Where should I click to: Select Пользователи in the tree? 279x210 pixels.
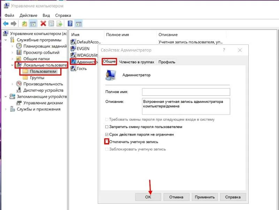pyautogui.click(x=43, y=71)
